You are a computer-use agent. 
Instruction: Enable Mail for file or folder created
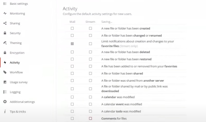(x=72, y=28)
